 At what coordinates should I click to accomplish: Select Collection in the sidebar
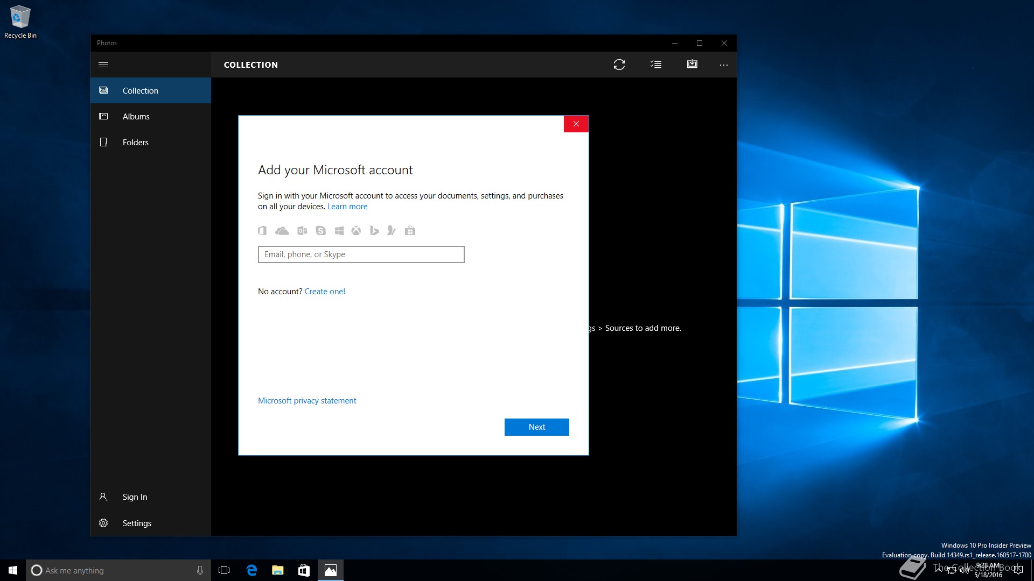140,91
